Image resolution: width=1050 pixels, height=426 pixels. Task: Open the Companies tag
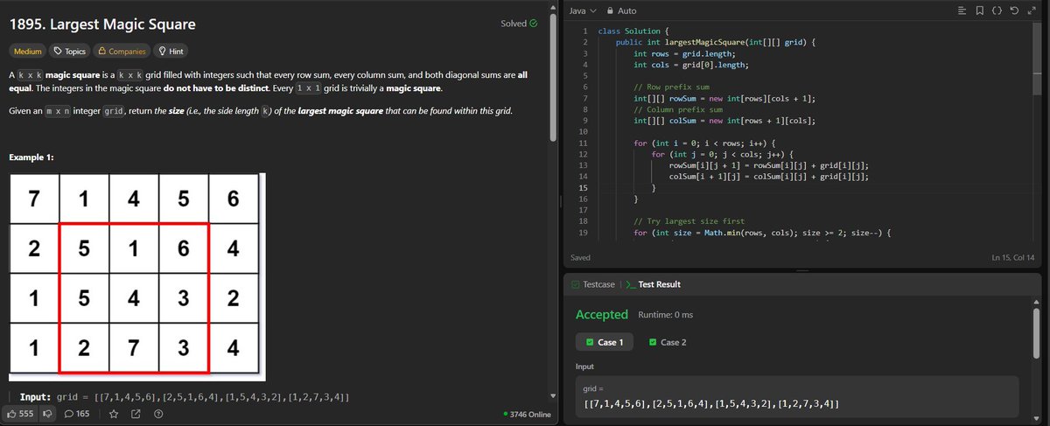[121, 52]
